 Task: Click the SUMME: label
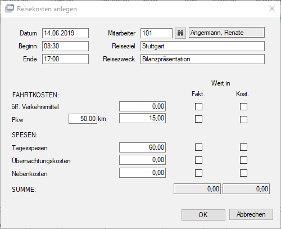[24, 190]
